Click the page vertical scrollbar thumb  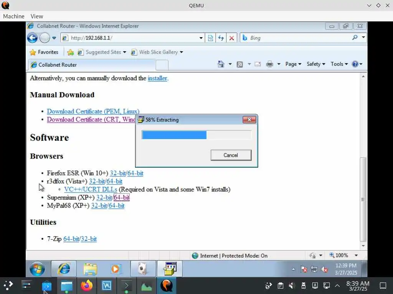tap(363, 199)
